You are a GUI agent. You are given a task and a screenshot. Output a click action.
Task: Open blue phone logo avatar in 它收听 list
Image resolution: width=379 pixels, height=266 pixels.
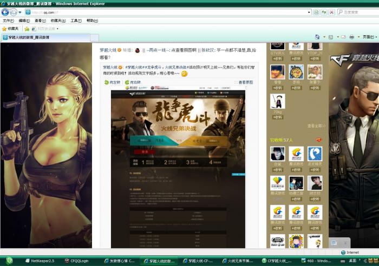click(x=315, y=154)
